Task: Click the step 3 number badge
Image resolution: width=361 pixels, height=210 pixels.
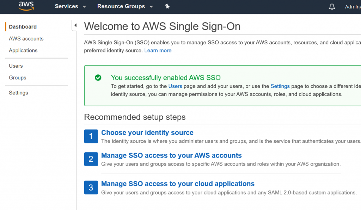Action: click(91, 187)
